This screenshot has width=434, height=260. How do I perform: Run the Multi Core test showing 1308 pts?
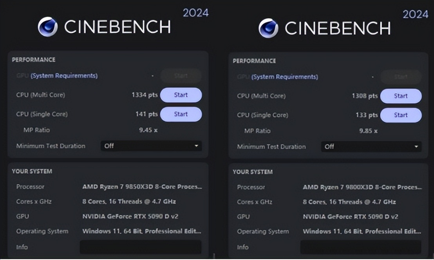[x=401, y=96]
